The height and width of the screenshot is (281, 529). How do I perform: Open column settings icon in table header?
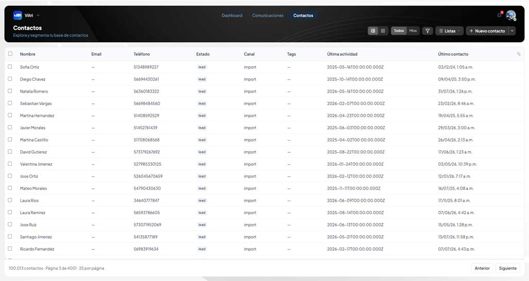519,54
